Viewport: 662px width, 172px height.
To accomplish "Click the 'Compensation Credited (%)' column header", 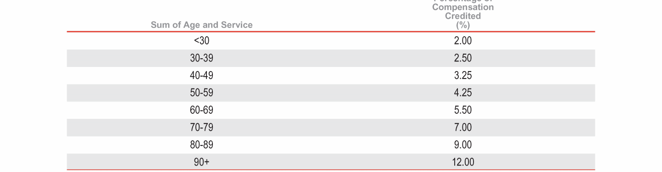I will 463,14.
